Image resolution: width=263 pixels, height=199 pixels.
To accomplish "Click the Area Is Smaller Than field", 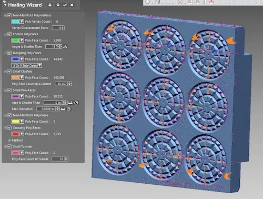I will (x=54, y=103).
